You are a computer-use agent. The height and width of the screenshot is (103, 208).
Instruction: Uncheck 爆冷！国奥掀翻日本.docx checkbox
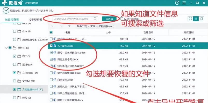[x=51, y=53]
